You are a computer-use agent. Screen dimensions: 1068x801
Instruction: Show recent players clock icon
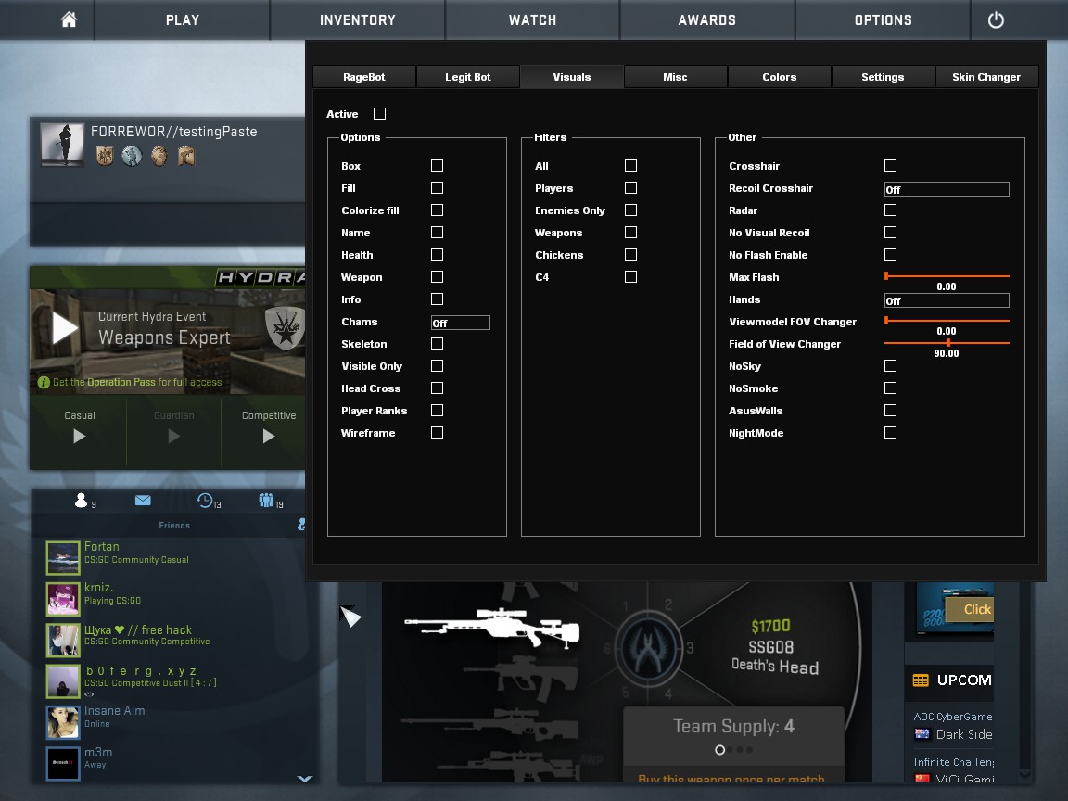(x=205, y=501)
